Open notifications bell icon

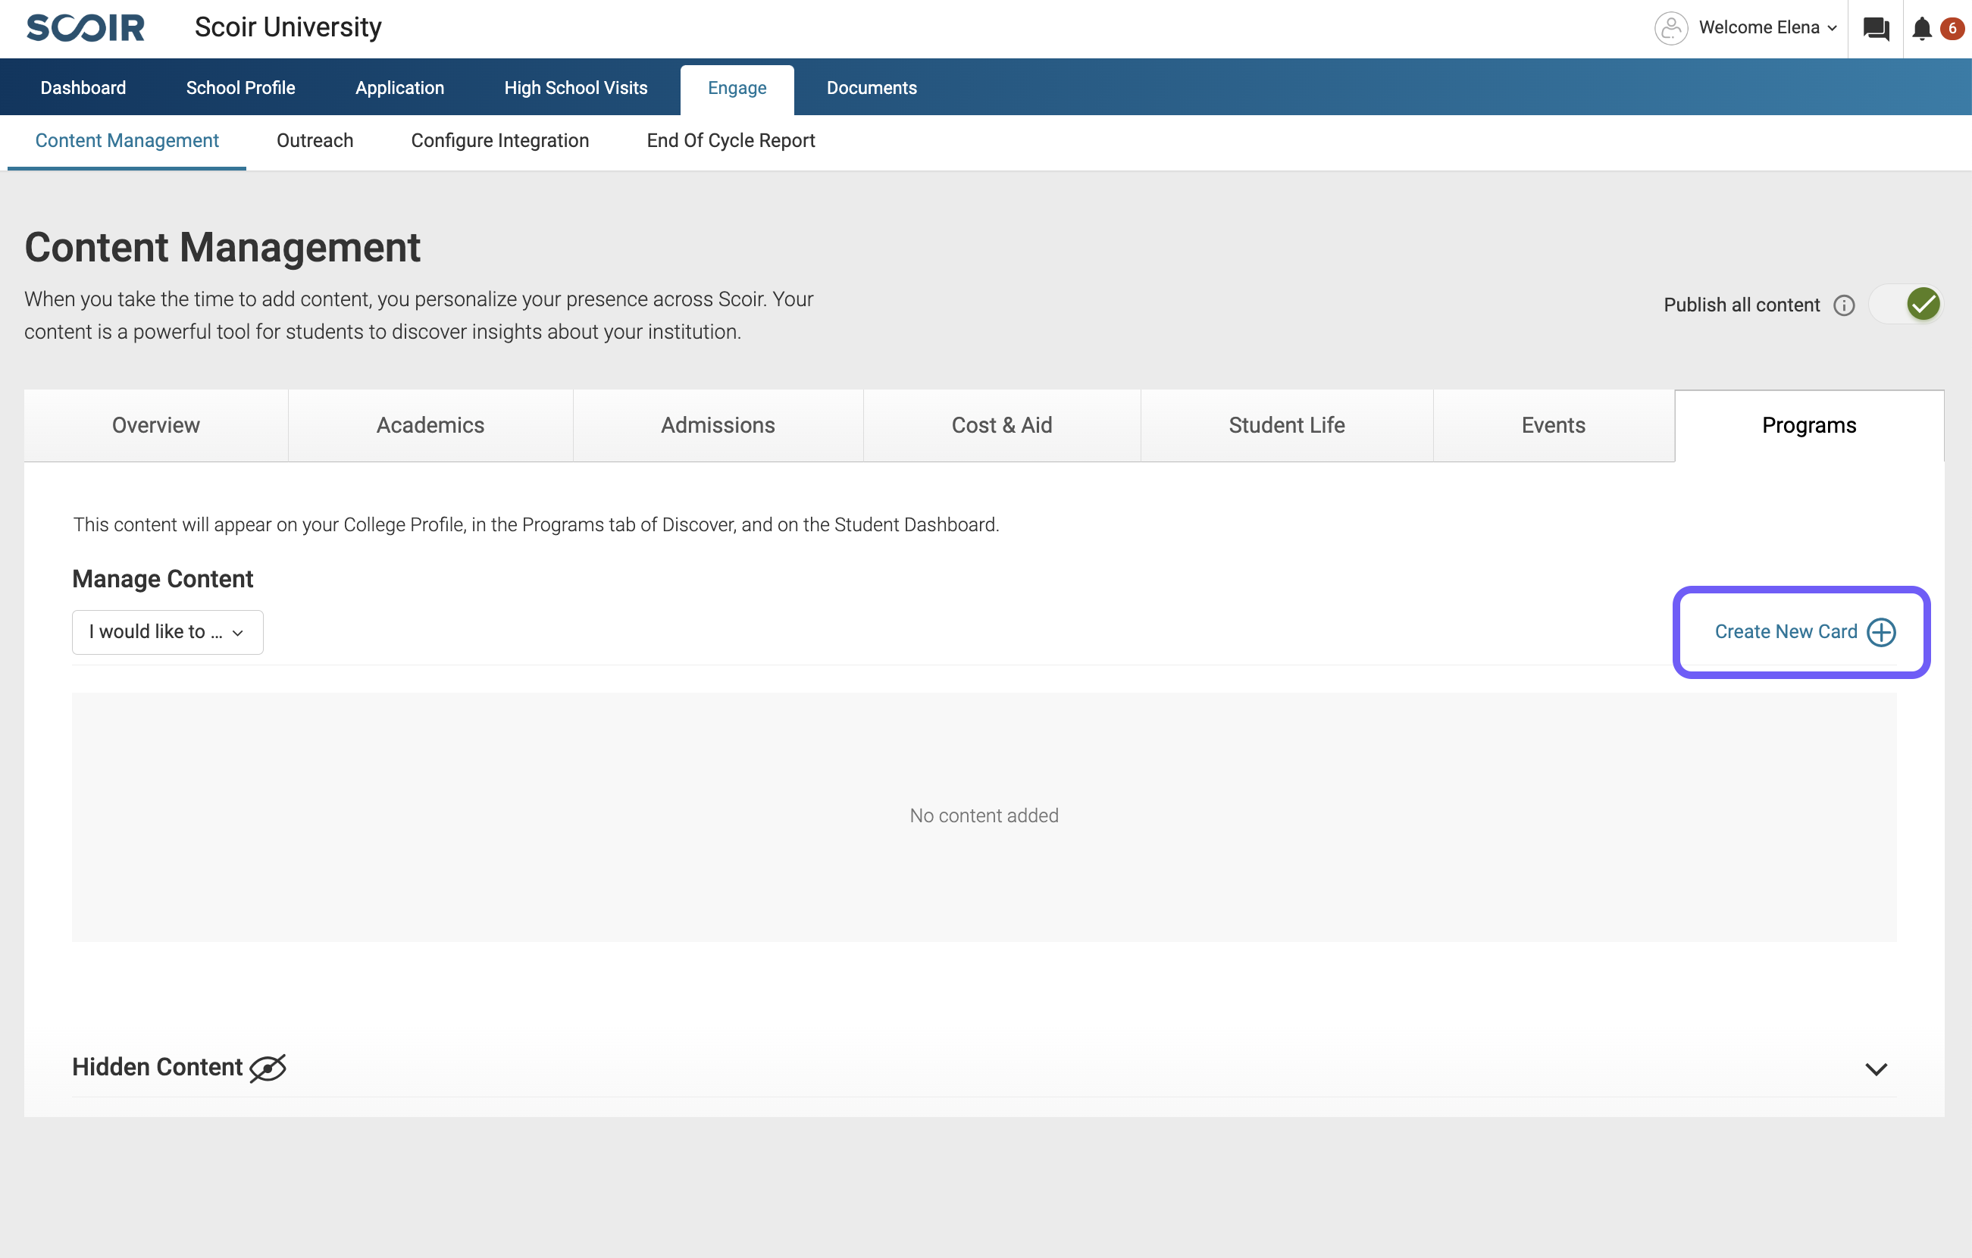click(1921, 29)
